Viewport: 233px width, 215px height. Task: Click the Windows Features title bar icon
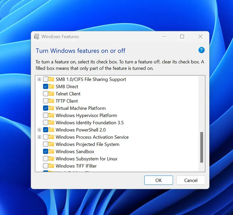(36, 36)
